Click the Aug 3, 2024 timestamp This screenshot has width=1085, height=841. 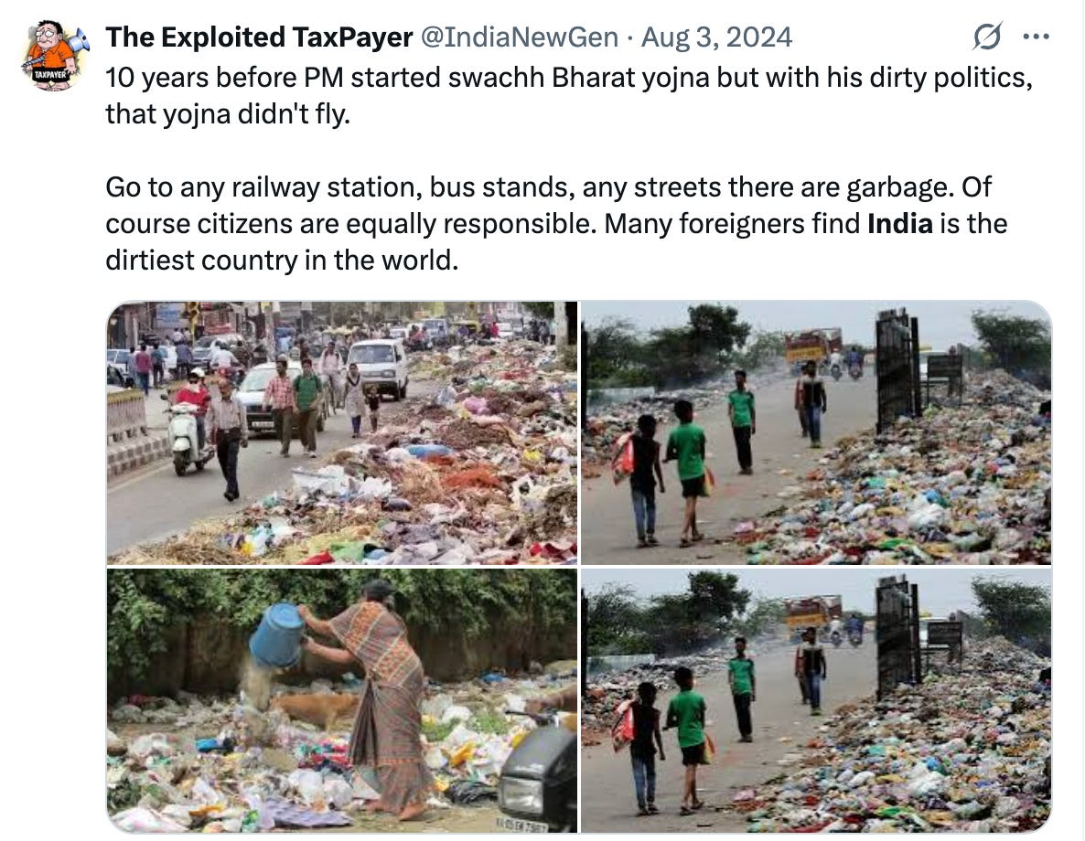(716, 37)
